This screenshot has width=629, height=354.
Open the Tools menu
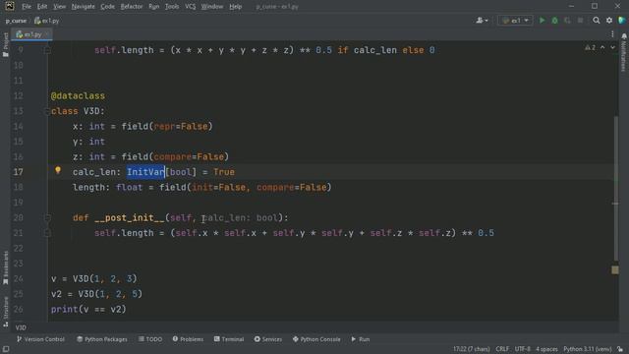[x=172, y=7]
